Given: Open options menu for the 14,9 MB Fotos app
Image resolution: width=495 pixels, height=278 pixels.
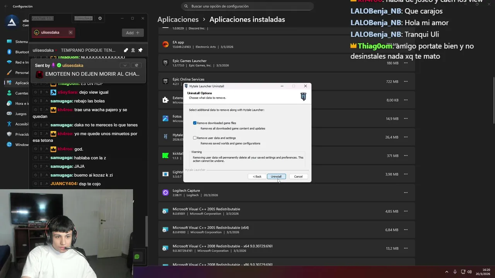Looking at the screenshot, I should (x=406, y=119).
